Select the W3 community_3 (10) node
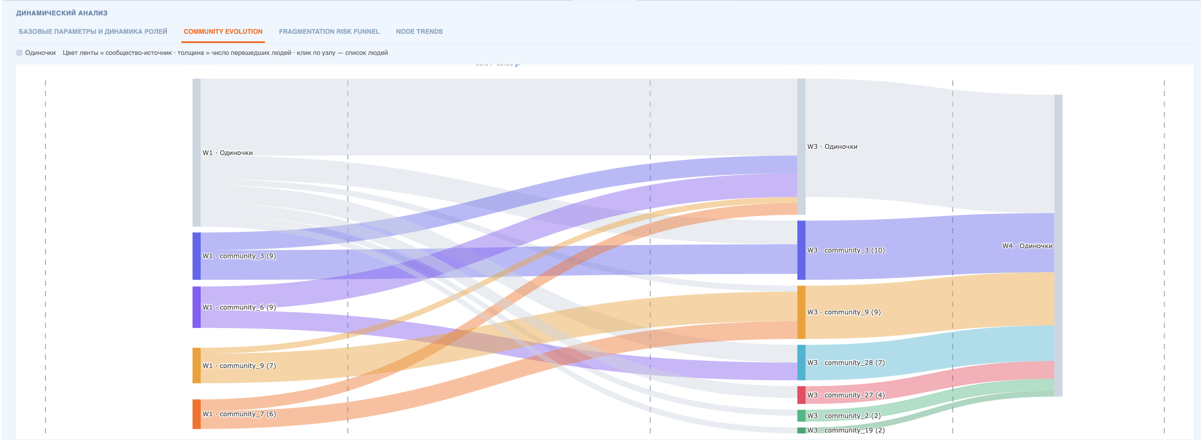This screenshot has height=440, width=1201. click(801, 250)
